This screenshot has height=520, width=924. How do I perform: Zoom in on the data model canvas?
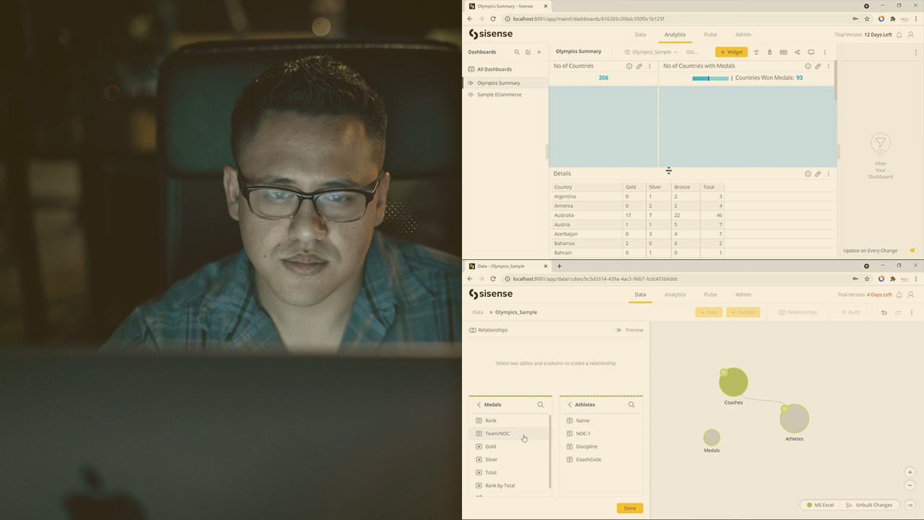click(x=910, y=472)
